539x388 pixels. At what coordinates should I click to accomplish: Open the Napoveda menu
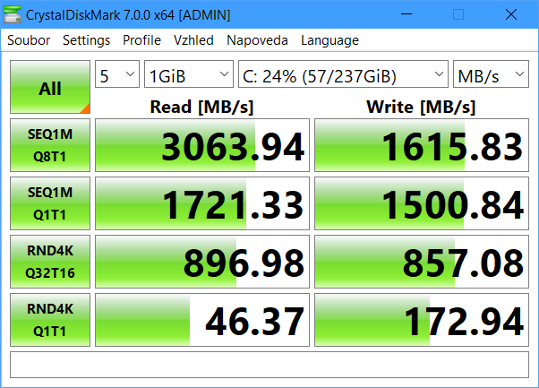click(257, 40)
